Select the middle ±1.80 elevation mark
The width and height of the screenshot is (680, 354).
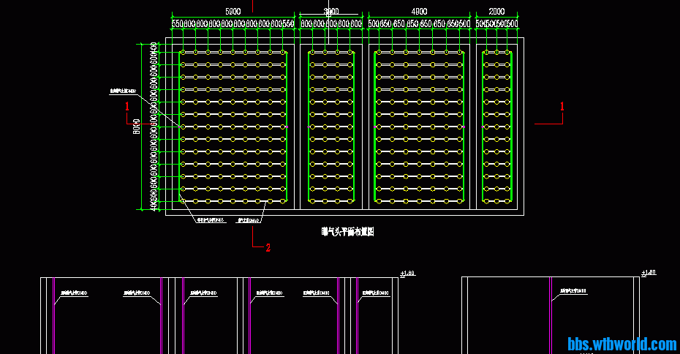point(407,274)
